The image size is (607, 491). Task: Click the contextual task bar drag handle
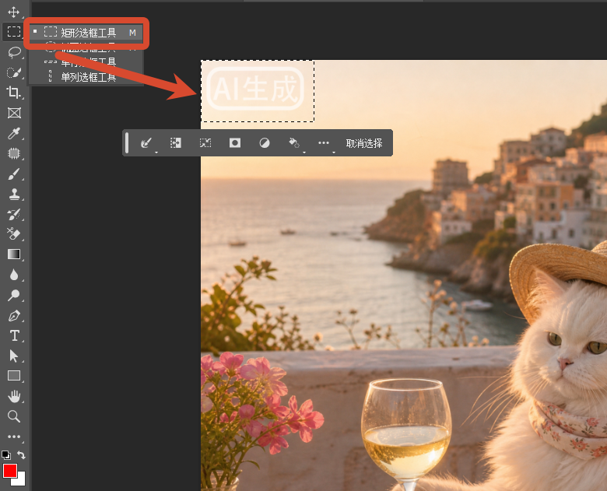coord(127,143)
